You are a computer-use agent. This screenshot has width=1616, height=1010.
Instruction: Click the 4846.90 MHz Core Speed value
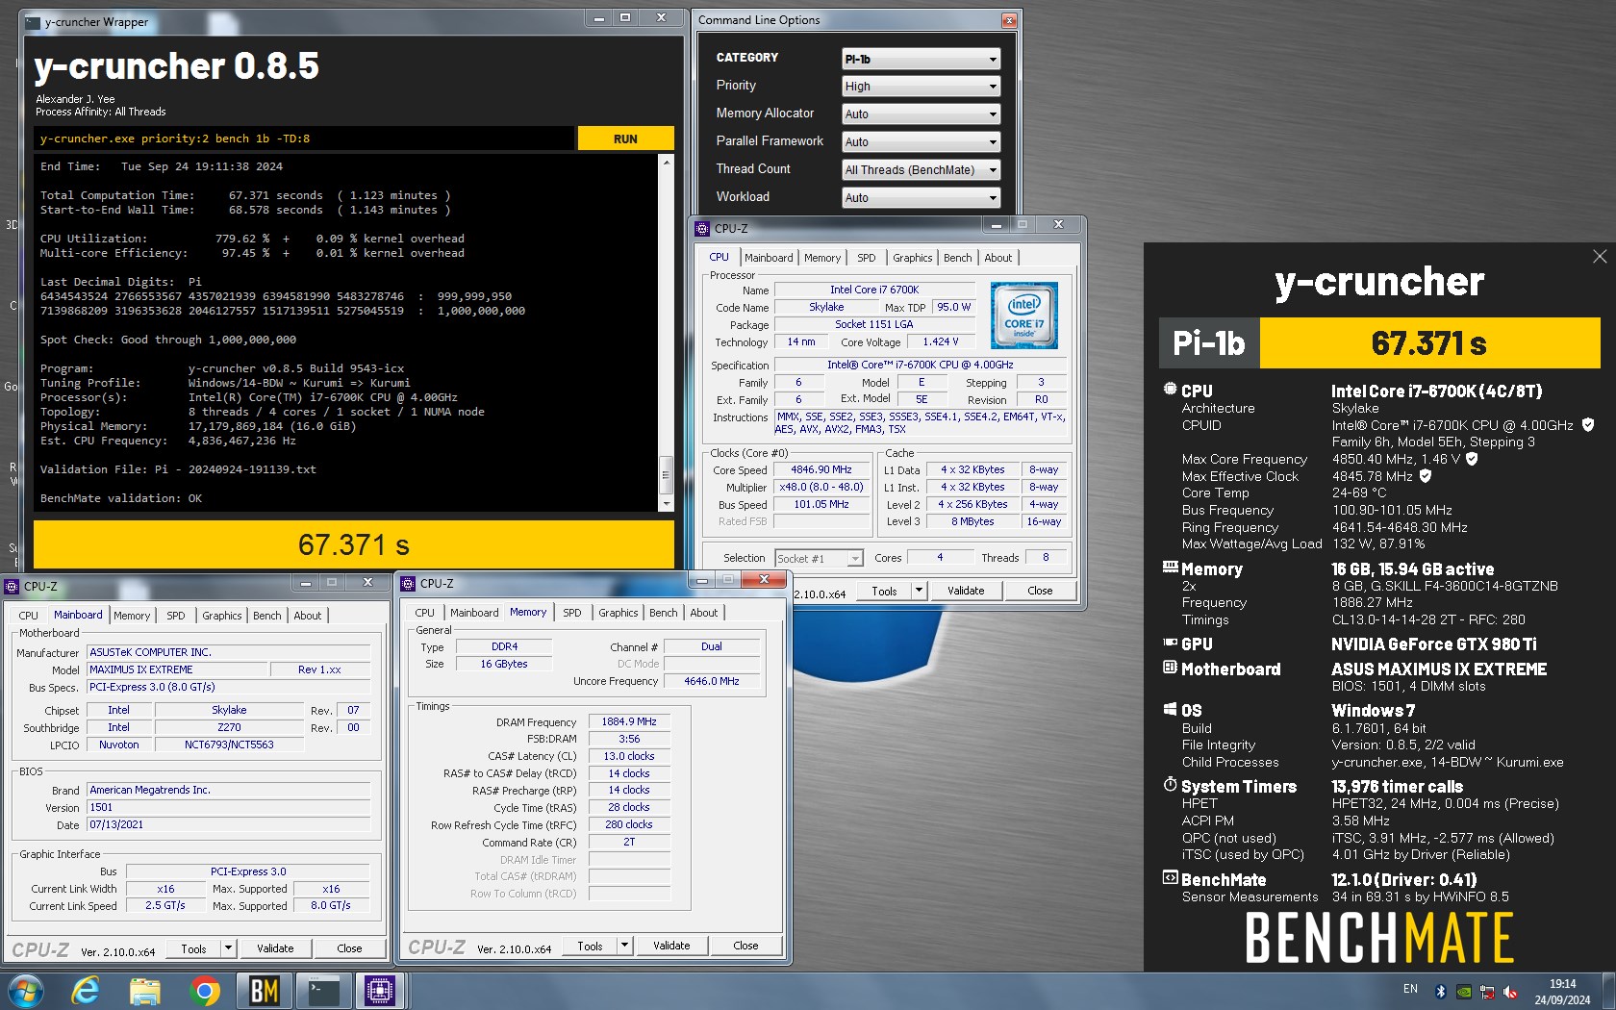coord(821,469)
